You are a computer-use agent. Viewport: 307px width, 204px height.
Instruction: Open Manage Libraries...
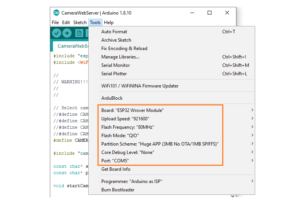point(172,57)
